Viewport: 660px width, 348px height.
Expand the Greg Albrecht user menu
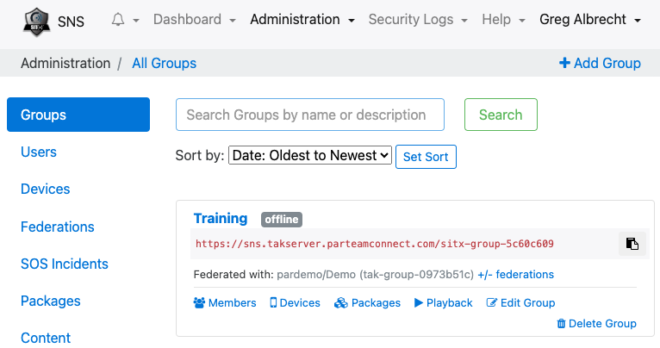tap(590, 20)
